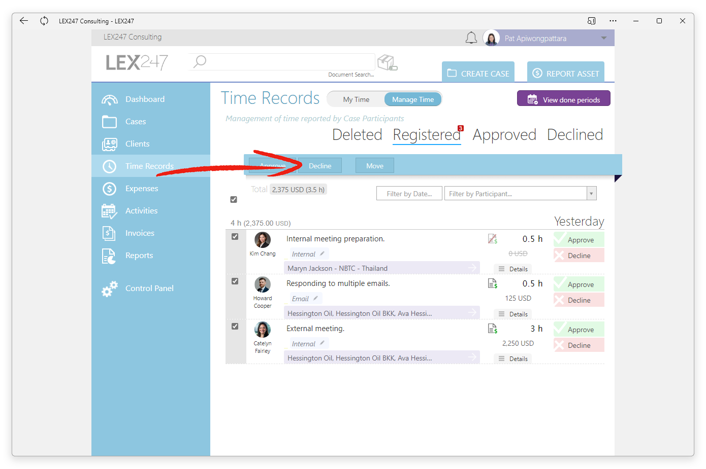
Task: Open the Control Panel gears icon
Action: (x=109, y=288)
